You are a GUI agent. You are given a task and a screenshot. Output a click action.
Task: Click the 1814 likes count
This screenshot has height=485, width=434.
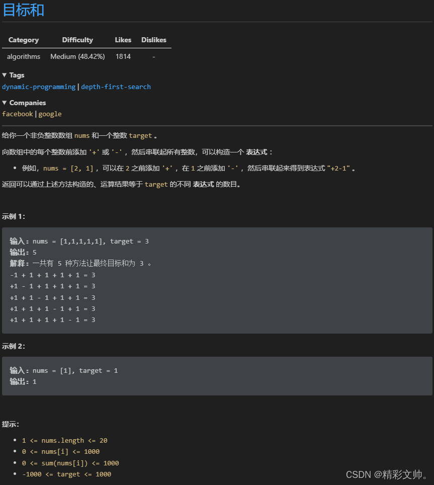pos(123,56)
